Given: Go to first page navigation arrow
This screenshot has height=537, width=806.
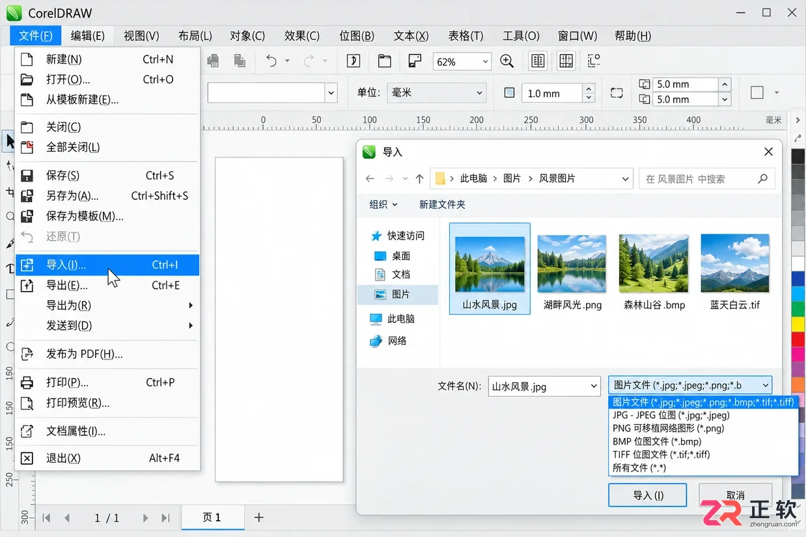Looking at the screenshot, I should [x=46, y=518].
